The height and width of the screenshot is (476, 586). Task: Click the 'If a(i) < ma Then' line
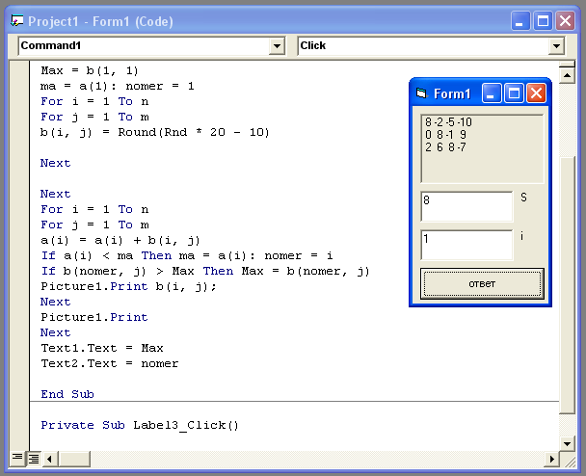187,255
